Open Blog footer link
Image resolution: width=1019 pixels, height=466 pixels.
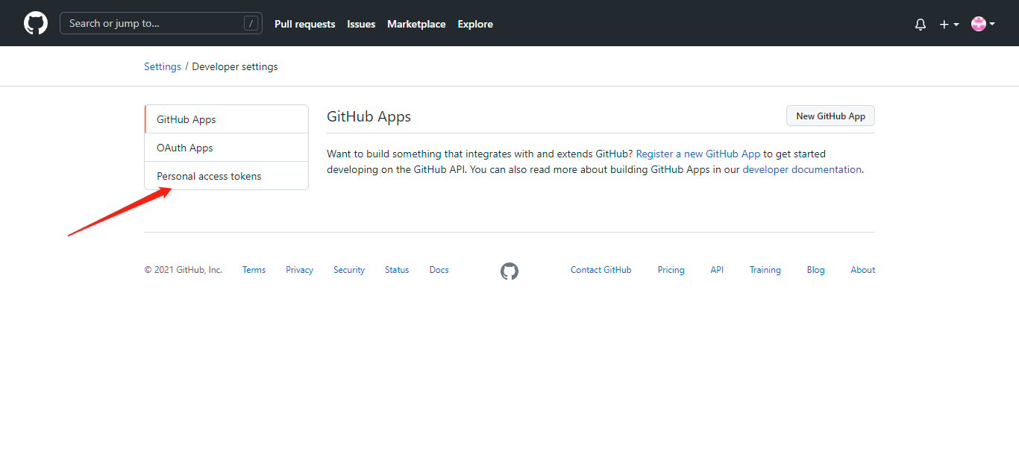[816, 270]
